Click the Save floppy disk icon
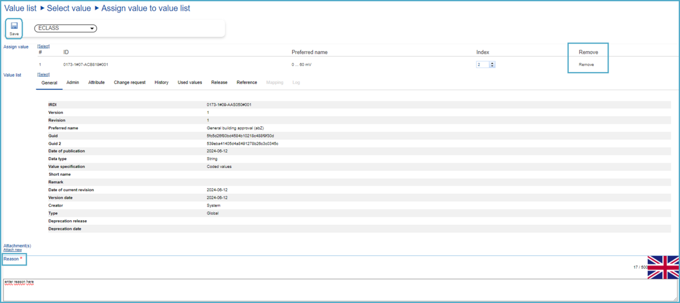The image size is (680, 303). pyautogui.click(x=14, y=26)
